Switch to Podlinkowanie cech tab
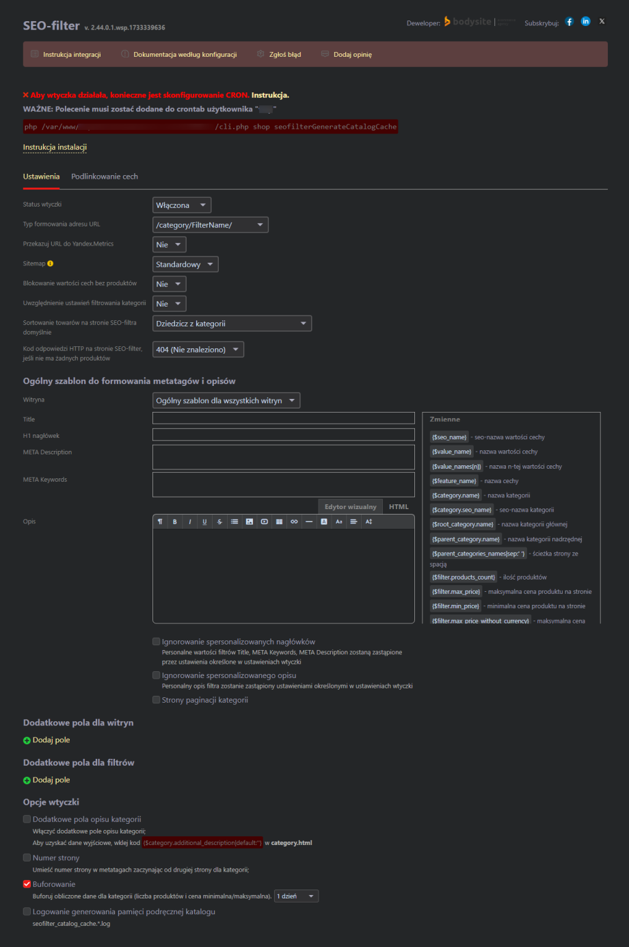 105,177
